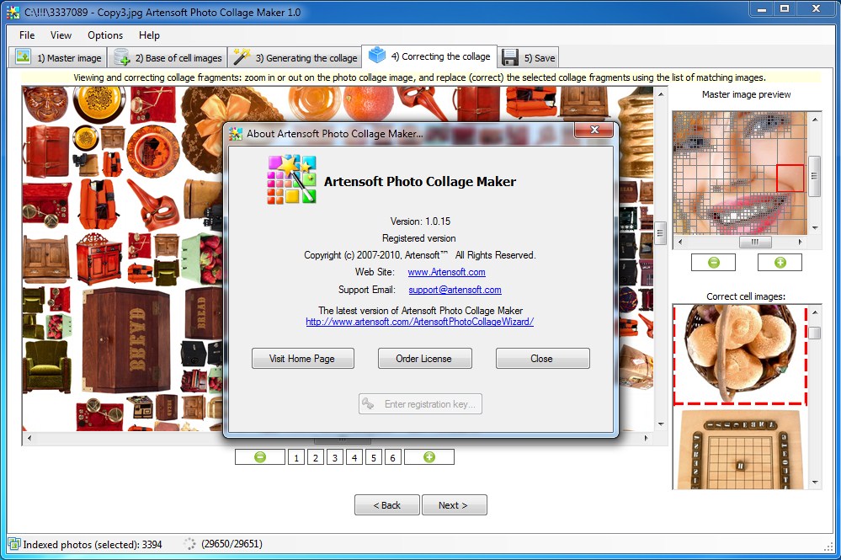
Task: Close the About dialog with Close button
Action: coord(542,358)
